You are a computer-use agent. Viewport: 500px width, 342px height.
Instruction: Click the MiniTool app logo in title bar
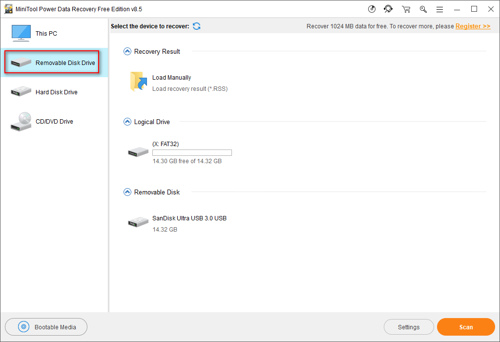coord(8,9)
